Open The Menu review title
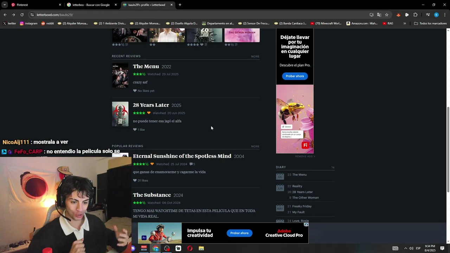Screen dimensions: 450x253 146,66
